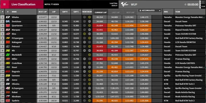Click Morbidelli's rear tyre M icon
206x103 pixels.
click(x=90, y=55)
